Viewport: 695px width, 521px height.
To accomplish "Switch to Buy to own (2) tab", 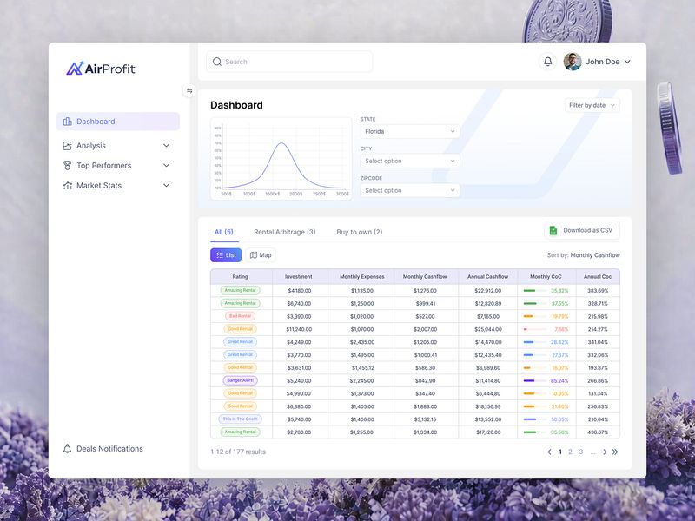I will click(x=360, y=232).
